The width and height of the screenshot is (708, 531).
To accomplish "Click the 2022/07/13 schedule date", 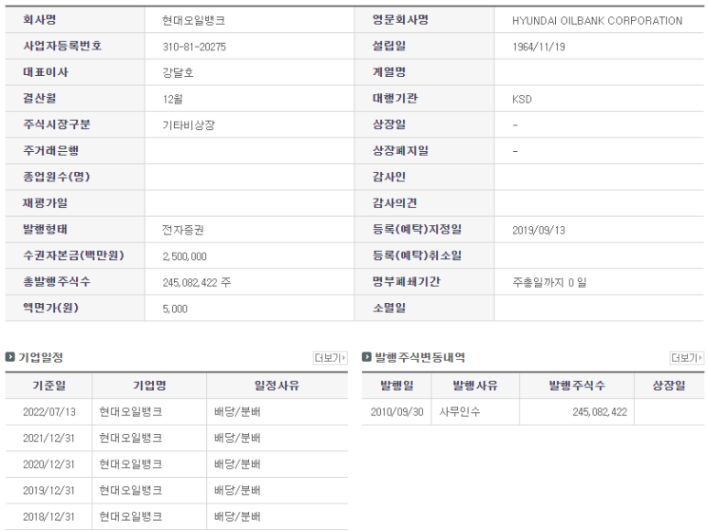I will (x=49, y=412).
